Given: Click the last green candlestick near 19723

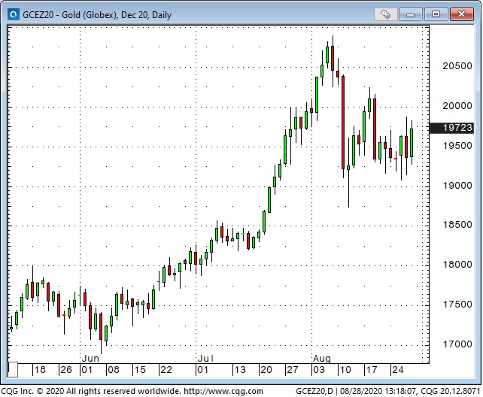Looking at the screenshot, I should [x=412, y=143].
